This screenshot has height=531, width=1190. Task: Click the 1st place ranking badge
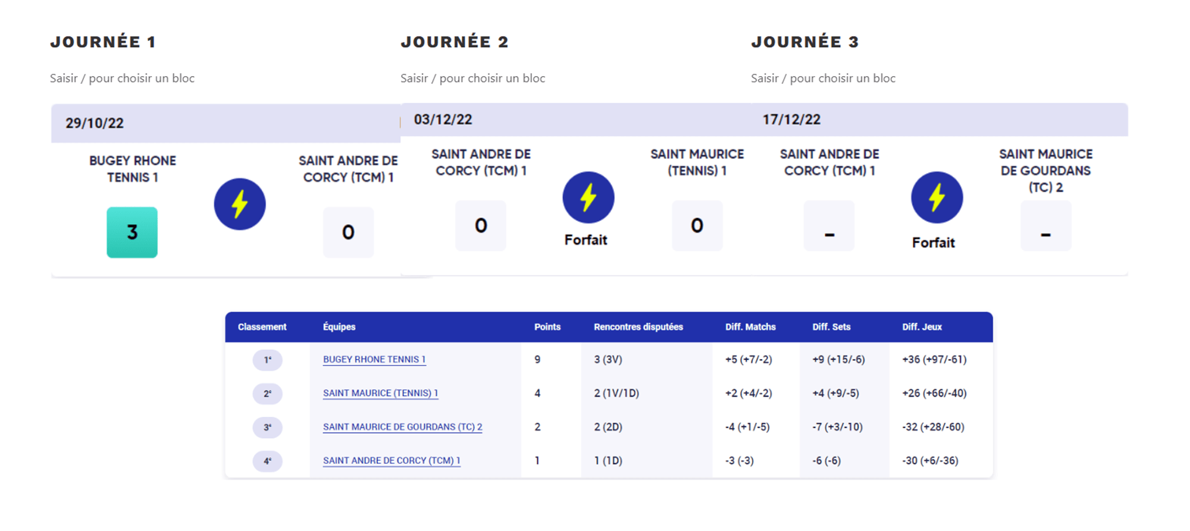pos(267,360)
